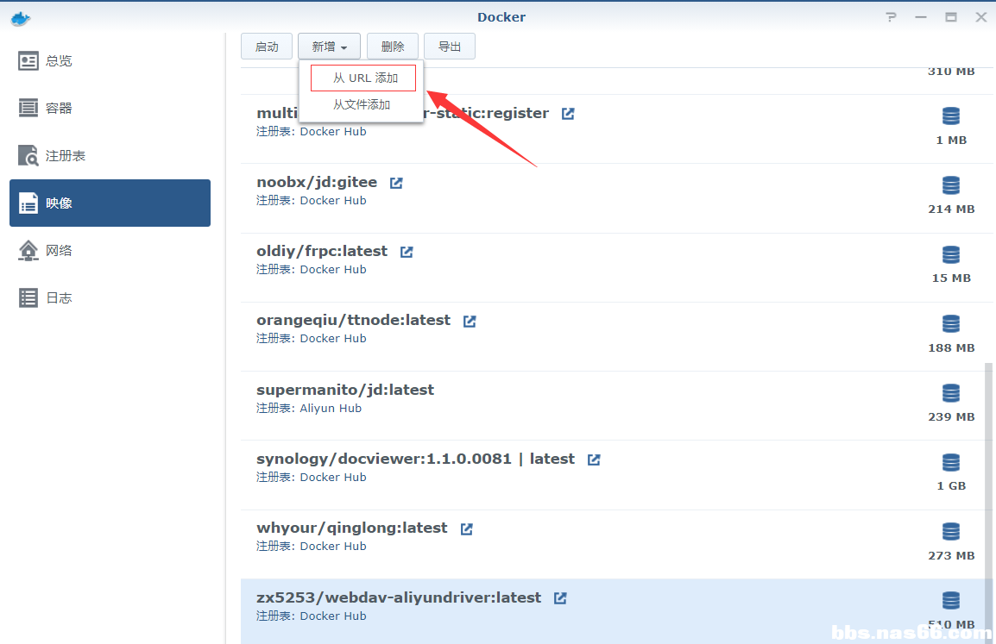This screenshot has width=996, height=644.
Task: Select the noobx/jd:gitee image name
Action: click(317, 182)
